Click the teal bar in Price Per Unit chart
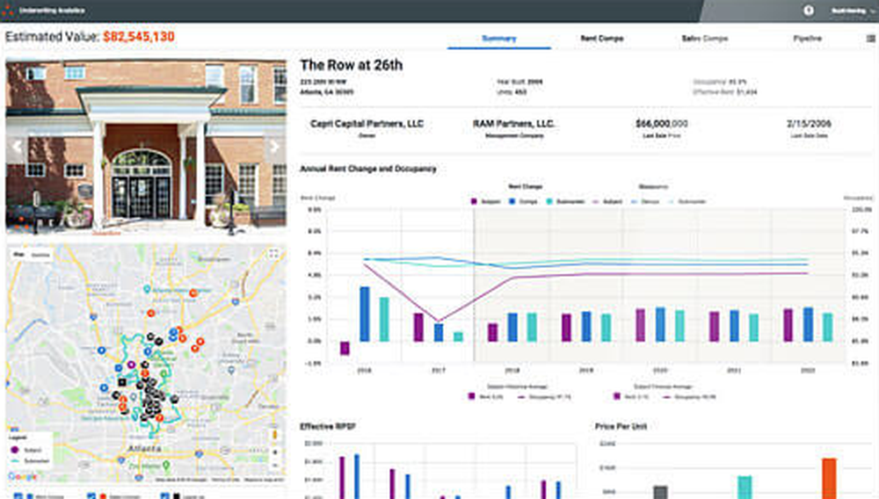This screenshot has width=879, height=499. 745,488
